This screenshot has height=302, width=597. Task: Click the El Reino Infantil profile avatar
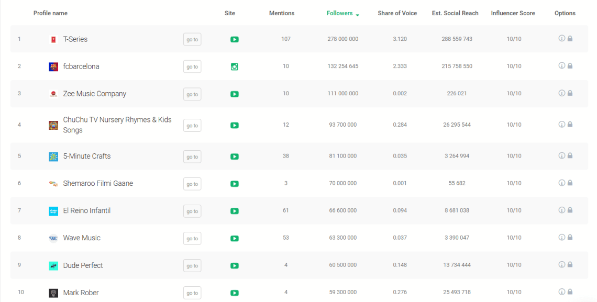[x=53, y=211]
